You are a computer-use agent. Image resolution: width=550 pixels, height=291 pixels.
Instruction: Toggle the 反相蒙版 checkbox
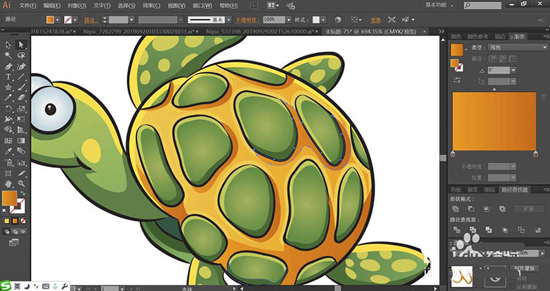click(x=512, y=286)
